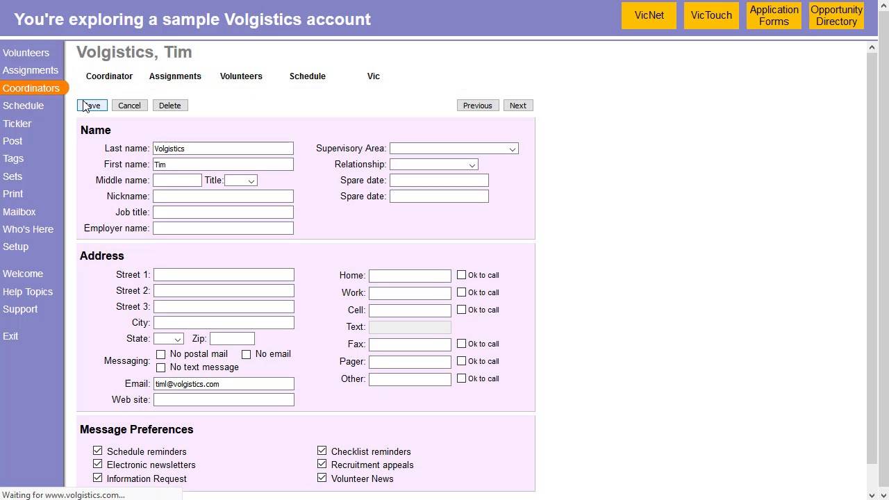This screenshot has width=889, height=500.
Task: Uncheck Schedule reminders preference
Action: (97, 450)
